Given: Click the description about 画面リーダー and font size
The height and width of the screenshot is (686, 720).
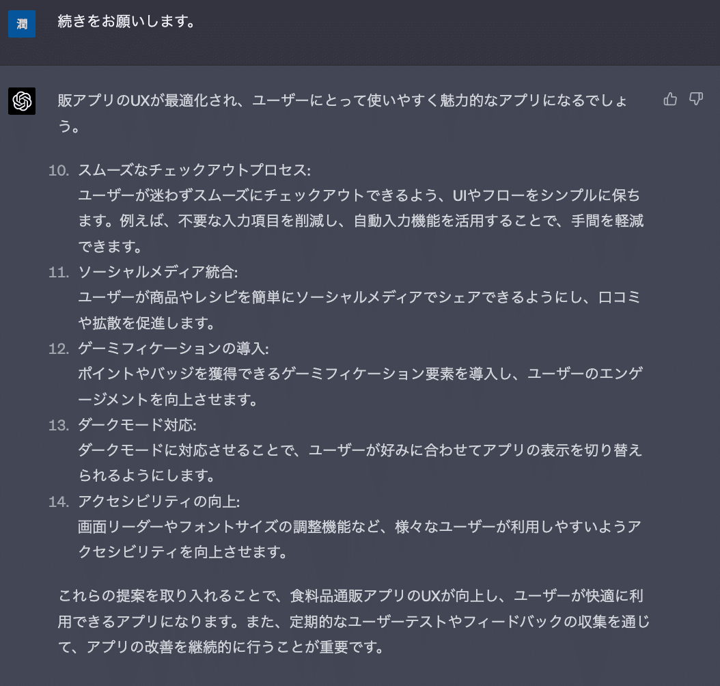Looking at the screenshot, I should [x=360, y=527].
